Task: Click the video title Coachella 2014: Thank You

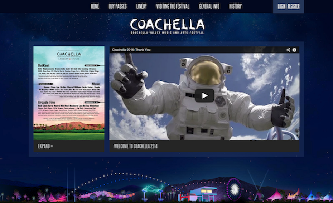Action: click(x=131, y=50)
